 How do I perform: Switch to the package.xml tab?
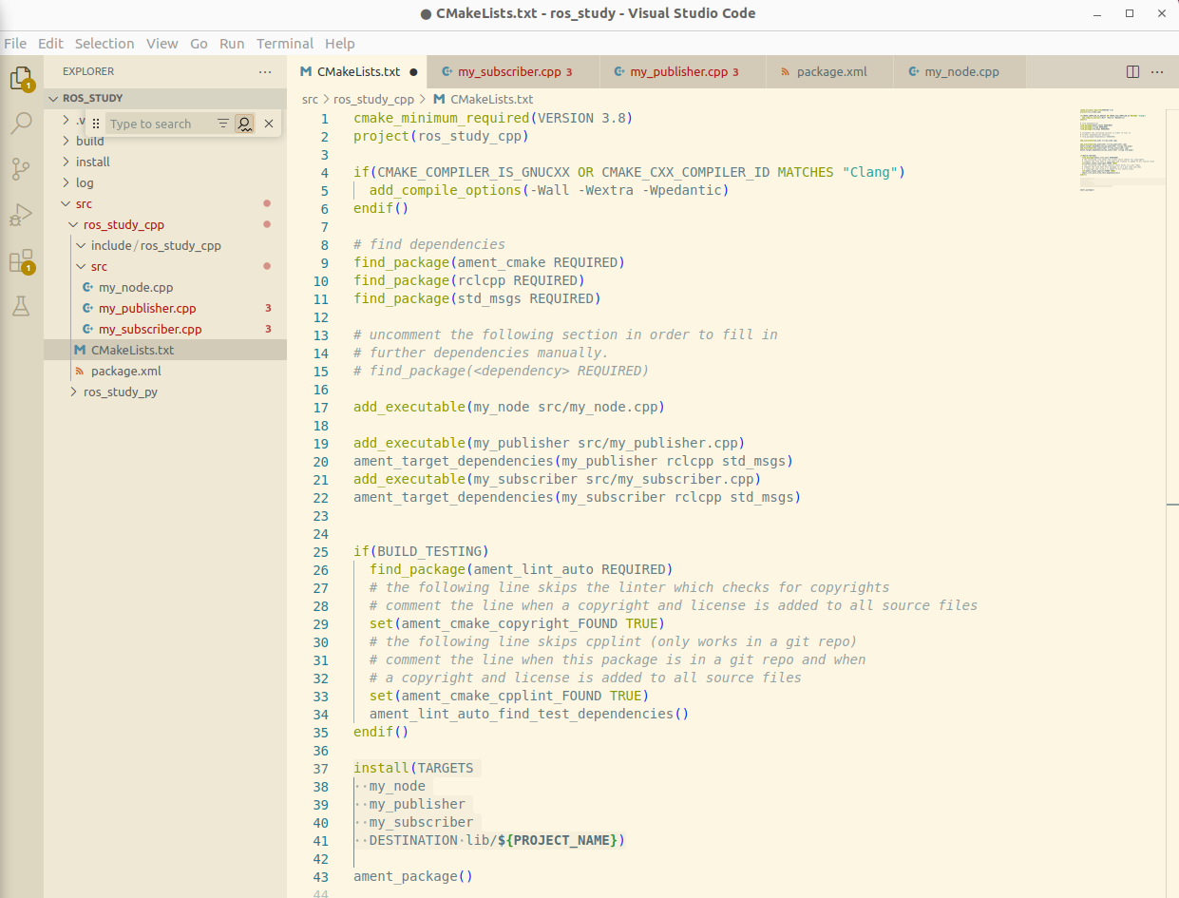coord(830,71)
